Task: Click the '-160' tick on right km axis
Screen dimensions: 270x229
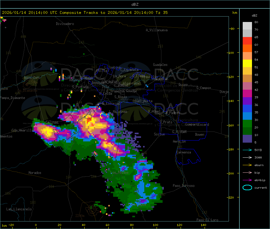Action: coord(231,125)
